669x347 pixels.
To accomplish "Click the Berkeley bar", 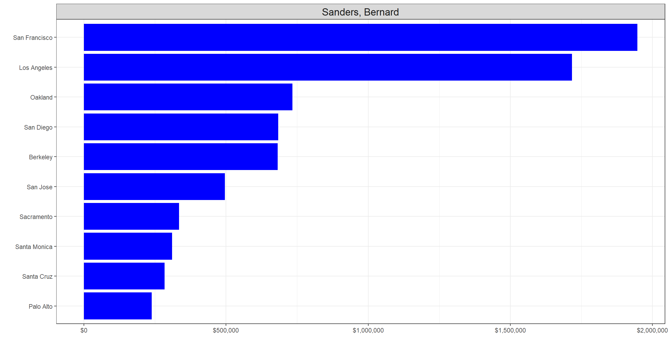I will coord(181,157).
